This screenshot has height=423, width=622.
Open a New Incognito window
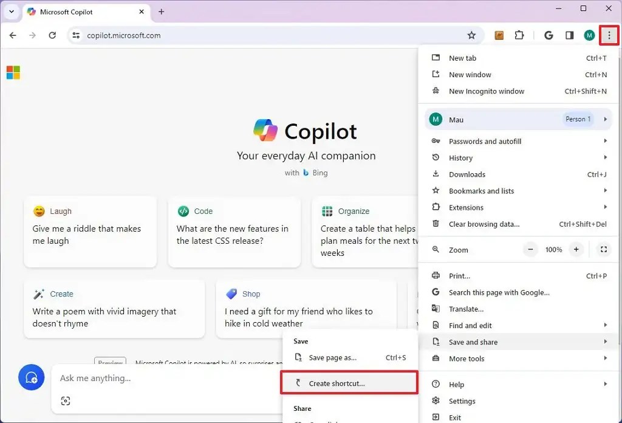tap(486, 91)
